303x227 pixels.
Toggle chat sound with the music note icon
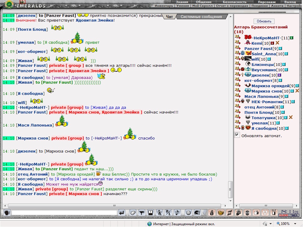pos(177,213)
